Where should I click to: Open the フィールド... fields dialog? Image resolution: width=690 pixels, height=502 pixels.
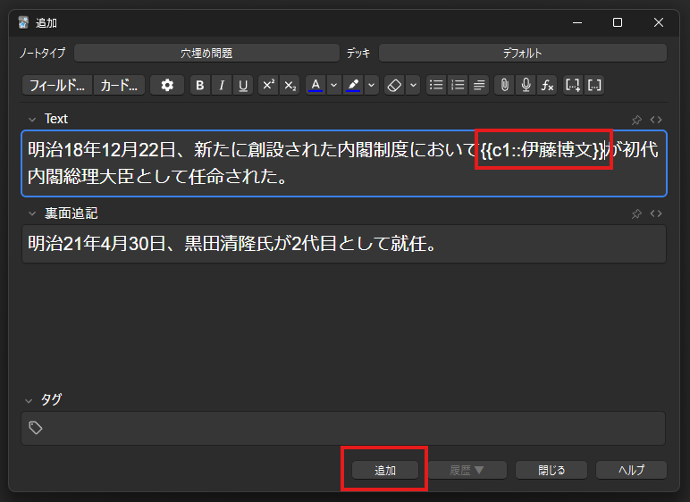[57, 86]
